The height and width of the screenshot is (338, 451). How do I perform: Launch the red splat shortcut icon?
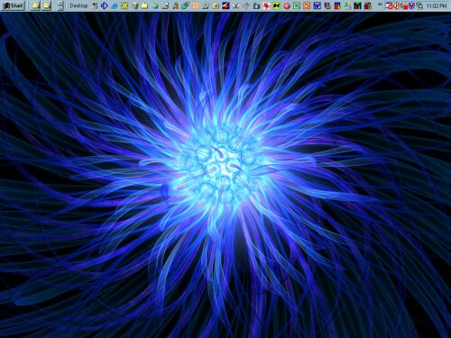[x=266, y=5]
